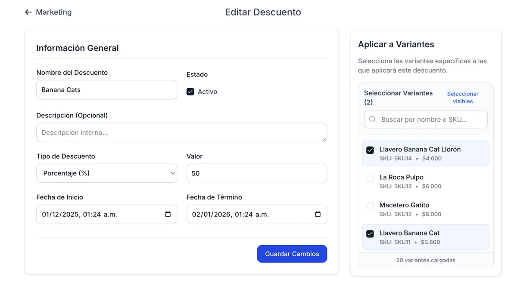Open calendar picker for Fecha de Término
517x298 pixels.
point(318,215)
